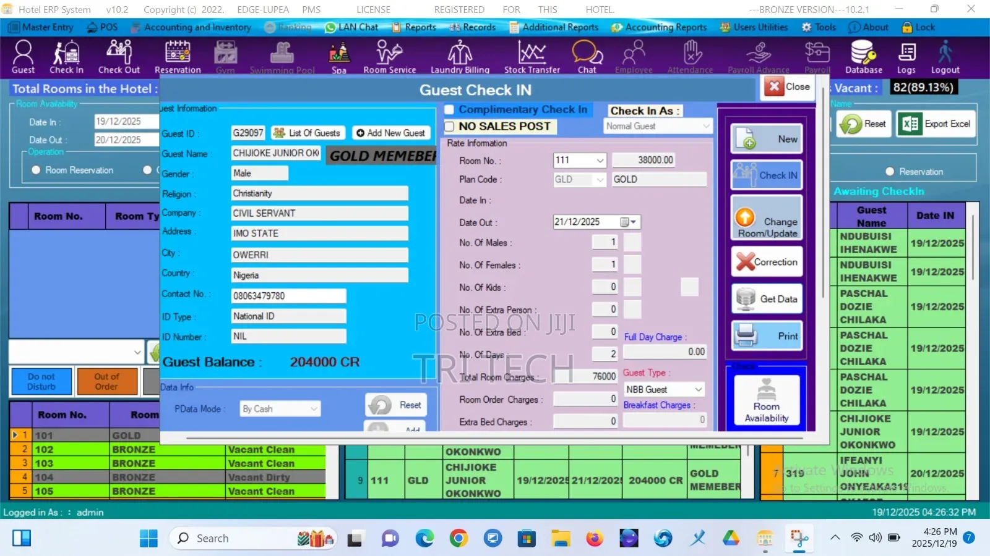Click the Do not Disturb button
The image size is (990, 556).
click(41, 381)
